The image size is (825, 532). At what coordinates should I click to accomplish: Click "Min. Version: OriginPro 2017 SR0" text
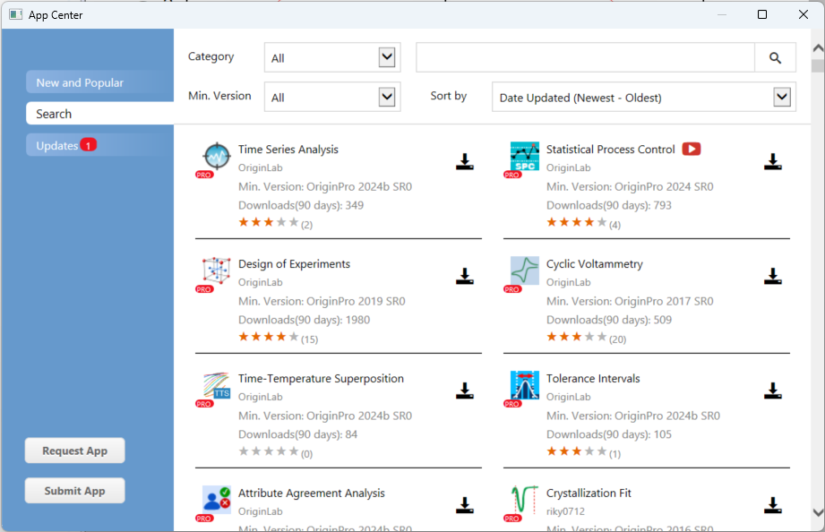click(630, 302)
